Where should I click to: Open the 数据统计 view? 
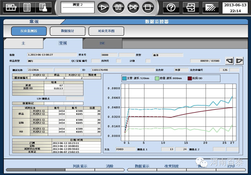pyautogui.click(x=68, y=31)
